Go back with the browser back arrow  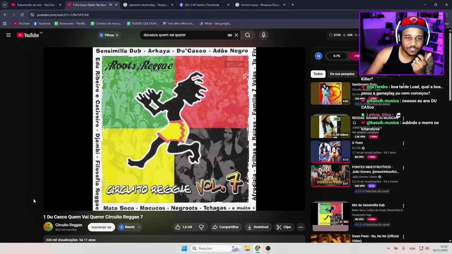[5, 15]
